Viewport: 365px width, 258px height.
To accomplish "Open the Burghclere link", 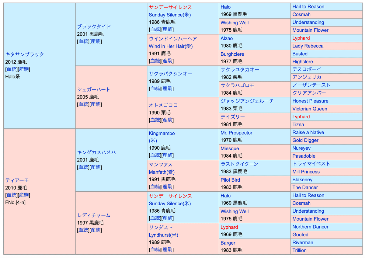I will click(232, 54).
